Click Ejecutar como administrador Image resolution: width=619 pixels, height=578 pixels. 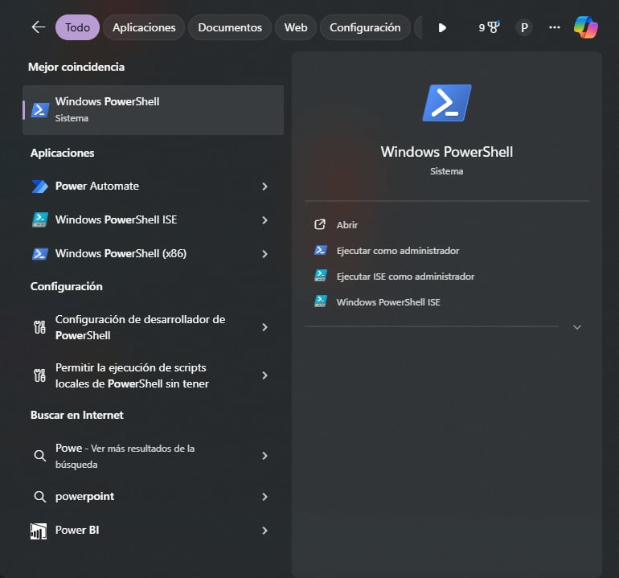point(397,251)
